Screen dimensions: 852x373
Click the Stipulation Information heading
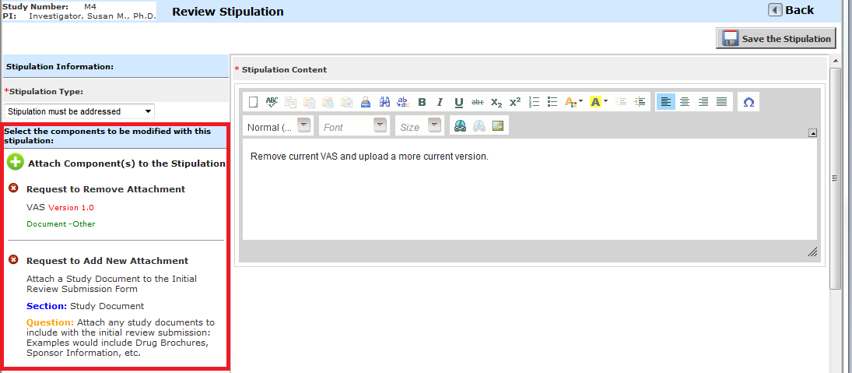point(60,66)
